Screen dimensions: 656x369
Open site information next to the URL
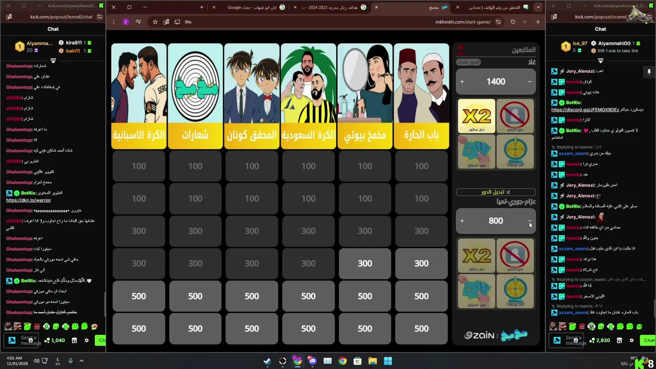[499, 22]
